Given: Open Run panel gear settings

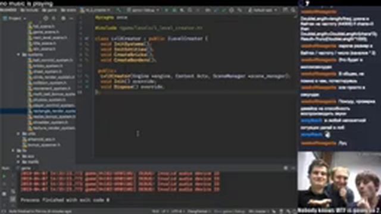Looking at the screenshot, I should [x=286, y=168].
